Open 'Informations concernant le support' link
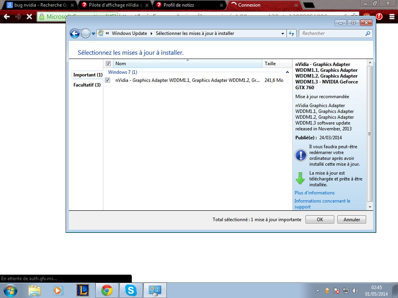 (x=322, y=204)
